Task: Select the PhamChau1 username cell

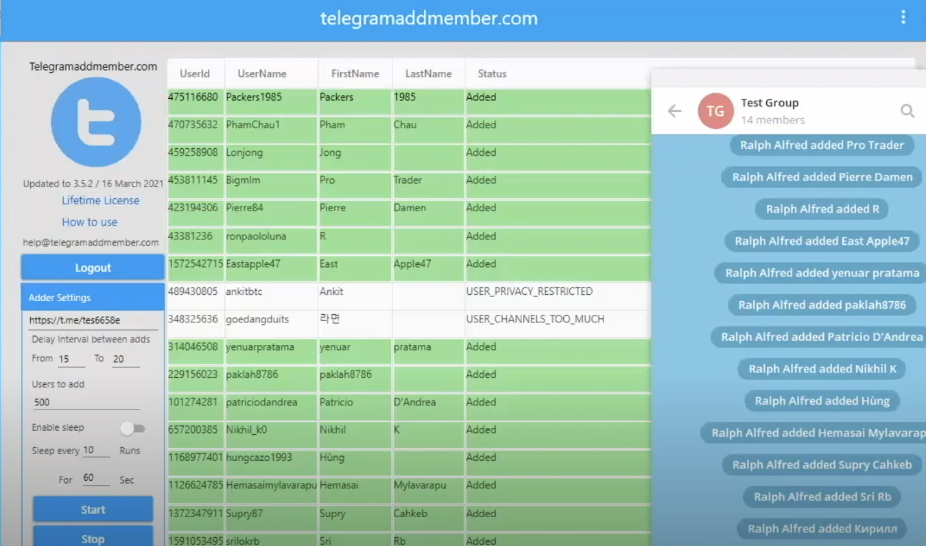Action: point(271,130)
